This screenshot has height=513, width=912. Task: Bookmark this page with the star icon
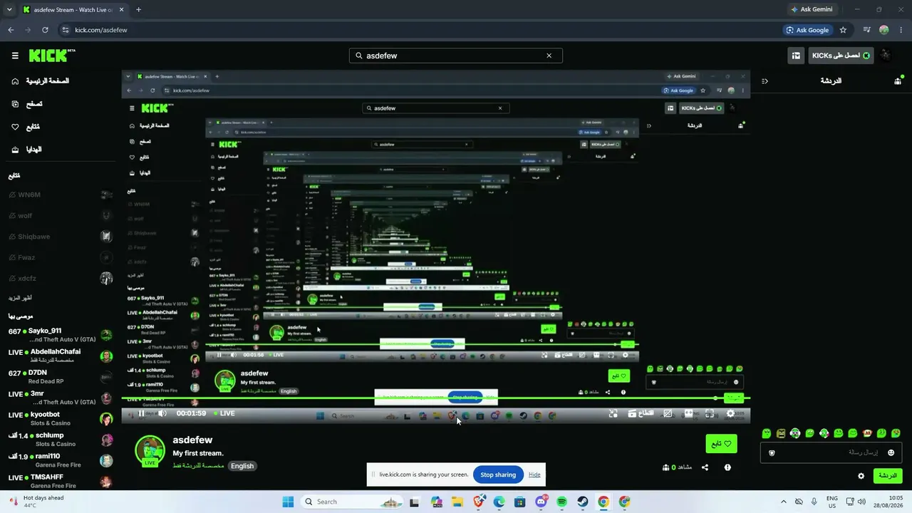(843, 30)
